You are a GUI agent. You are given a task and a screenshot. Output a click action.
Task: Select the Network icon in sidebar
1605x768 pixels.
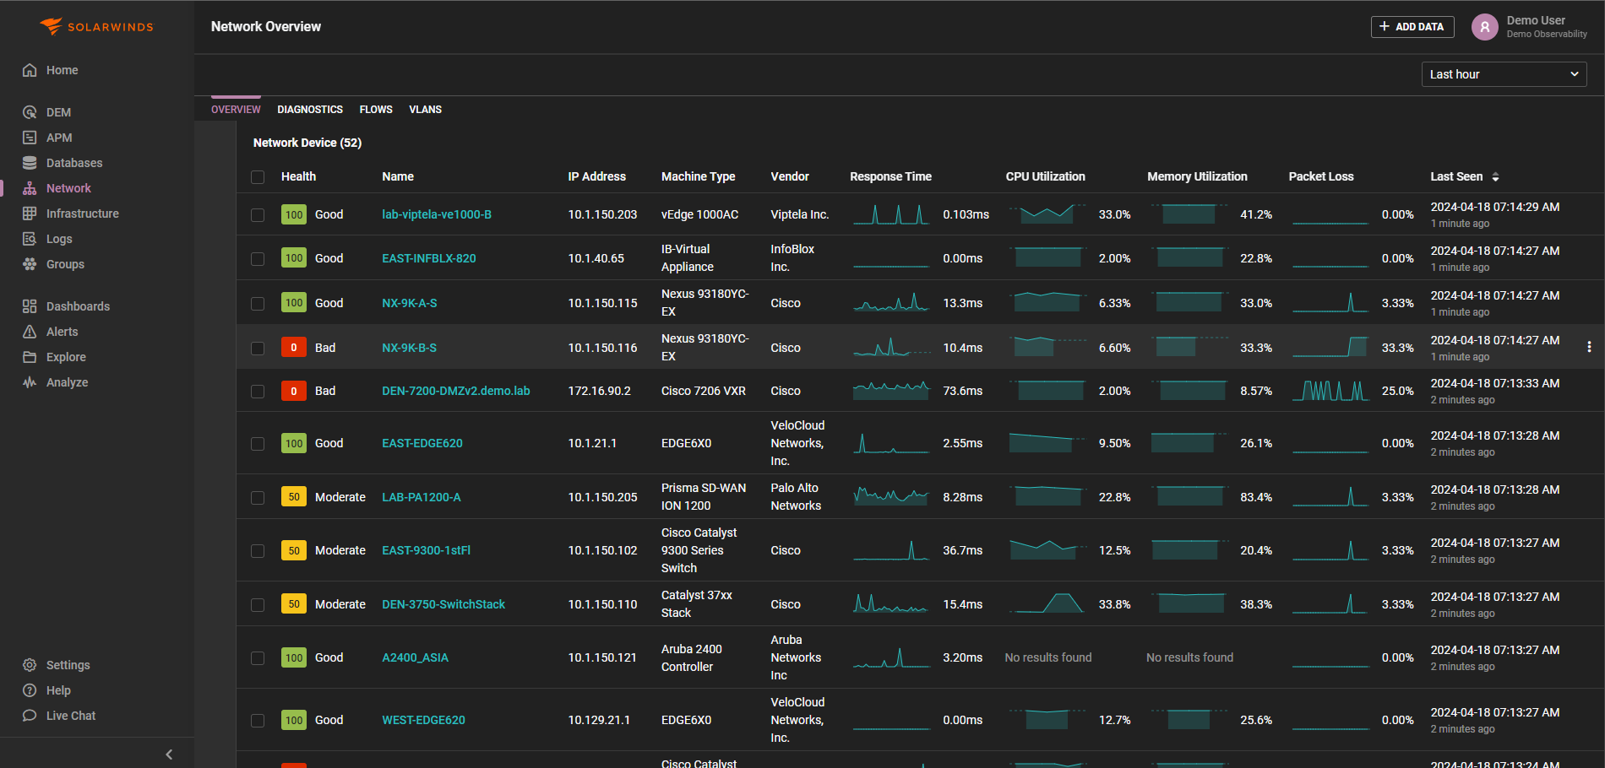tap(30, 188)
